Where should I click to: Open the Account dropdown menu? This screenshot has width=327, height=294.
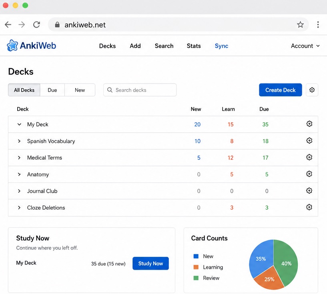pos(305,46)
